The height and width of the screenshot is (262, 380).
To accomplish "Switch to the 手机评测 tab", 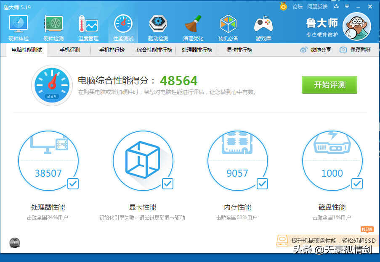I will pos(70,50).
